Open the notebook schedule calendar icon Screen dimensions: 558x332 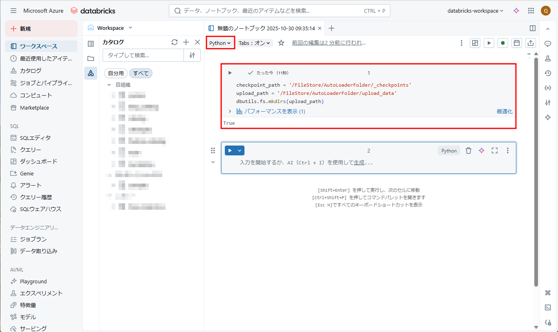[517, 43]
